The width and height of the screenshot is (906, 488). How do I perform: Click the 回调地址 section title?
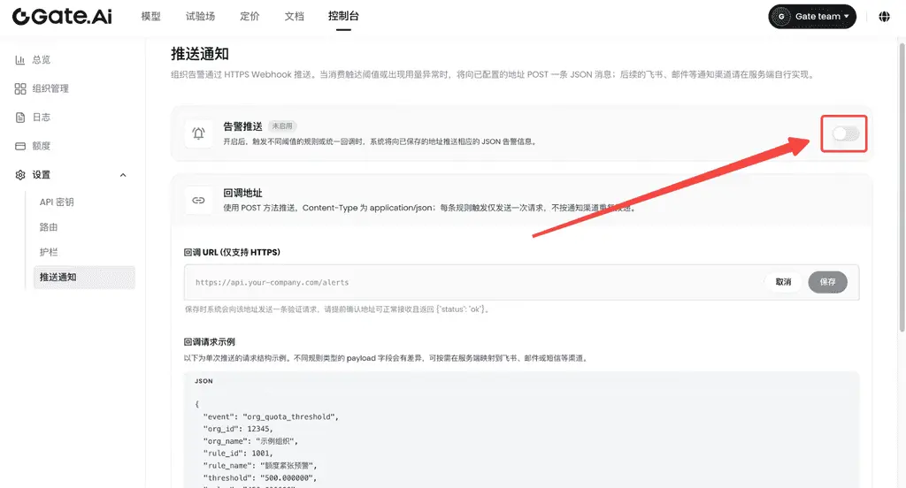pos(242,193)
